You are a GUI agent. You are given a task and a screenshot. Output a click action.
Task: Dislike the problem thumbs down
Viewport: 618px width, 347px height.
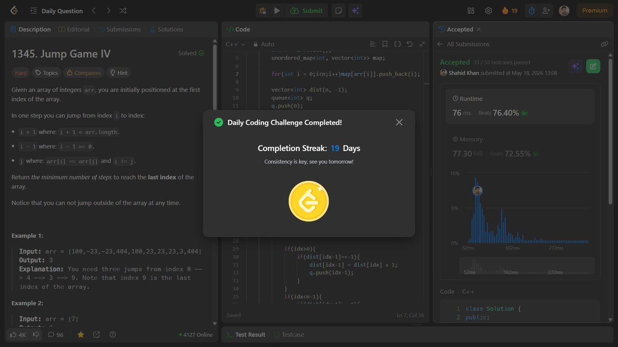point(36,335)
